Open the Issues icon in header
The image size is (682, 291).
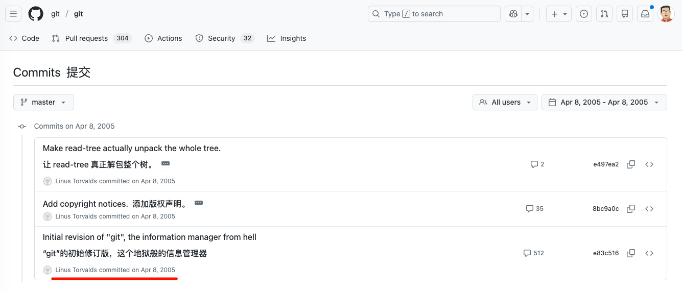coord(584,14)
